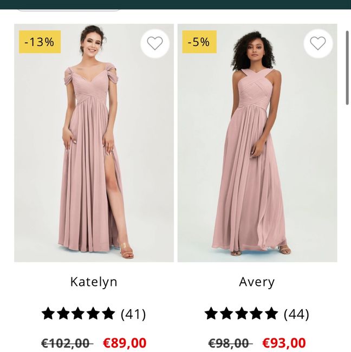View the 44 reviews for Avery

pyautogui.click(x=296, y=314)
